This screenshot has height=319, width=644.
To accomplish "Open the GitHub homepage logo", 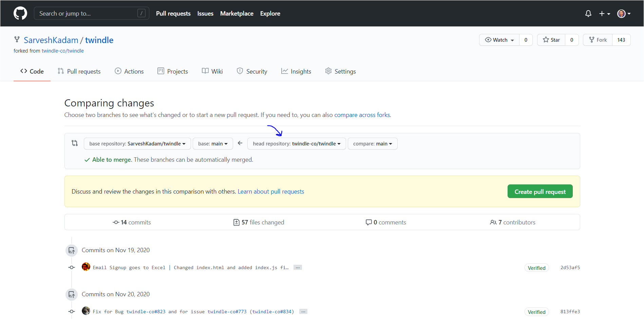I will click(20, 14).
